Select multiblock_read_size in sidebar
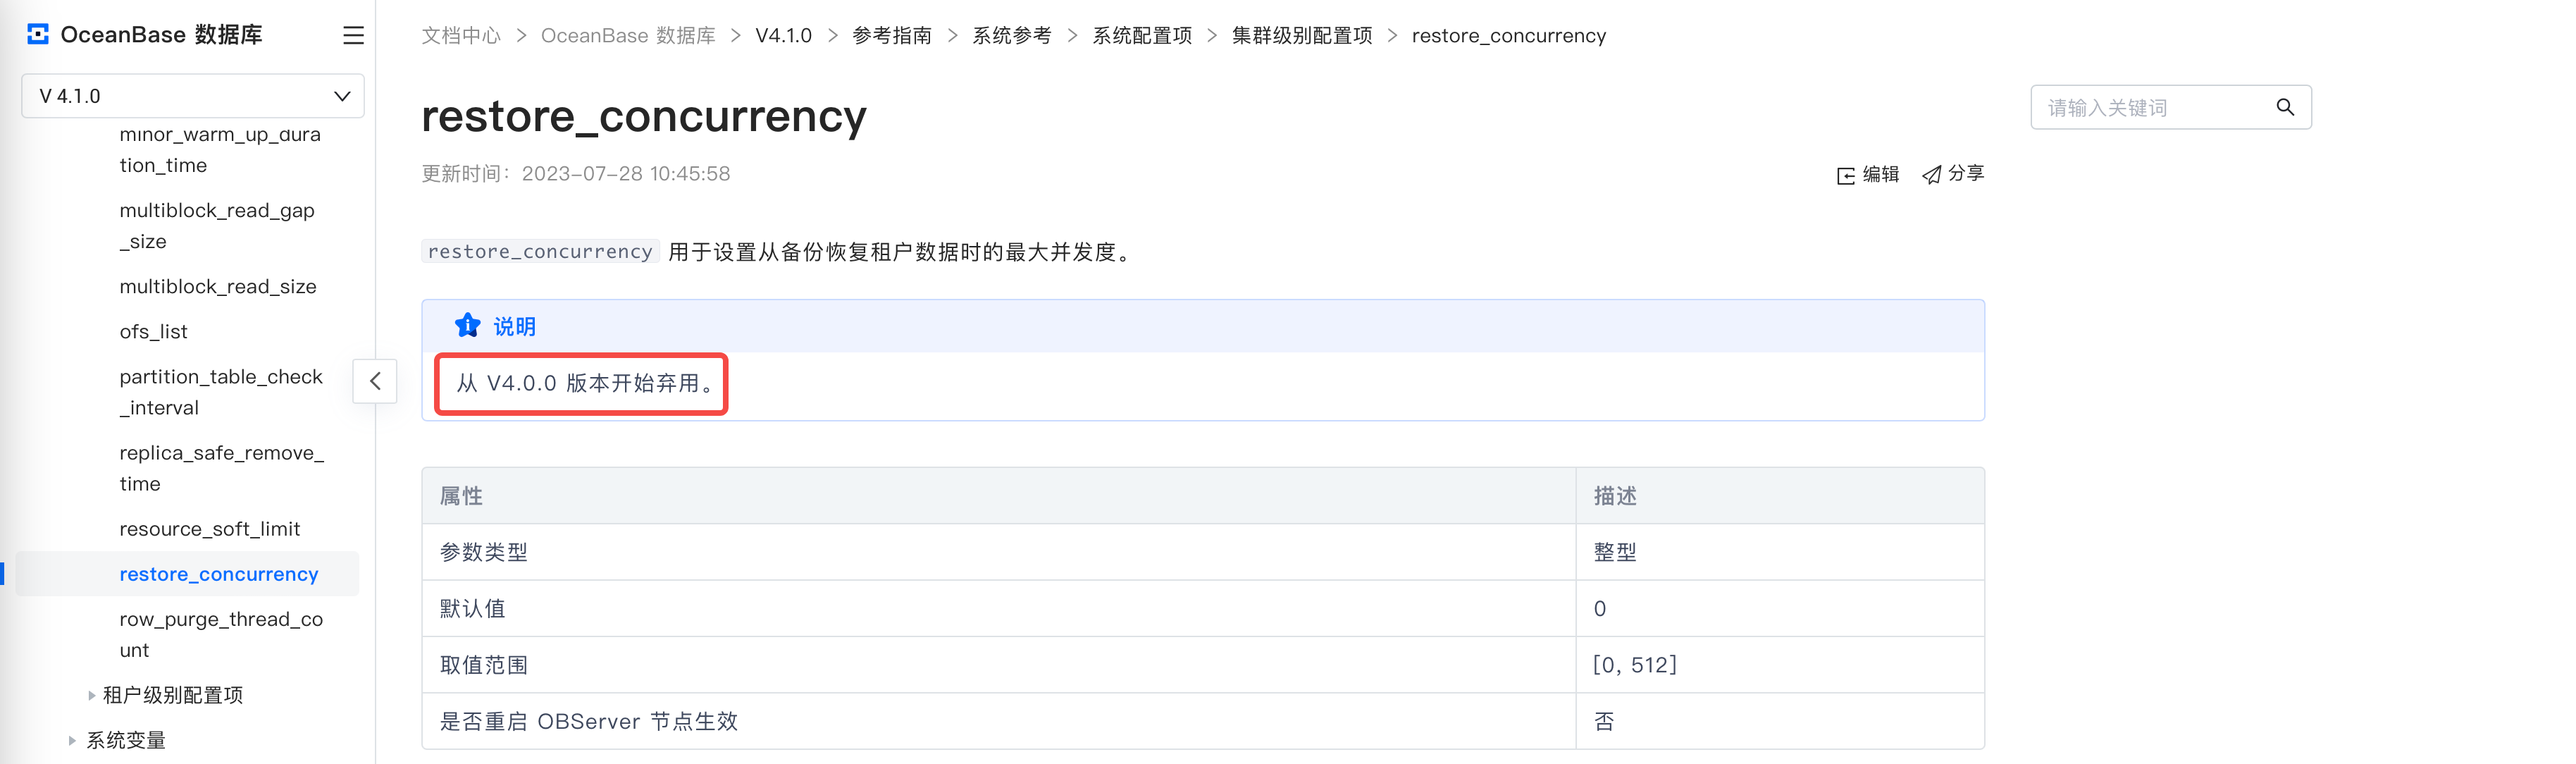This screenshot has width=2576, height=764. pos(218,287)
